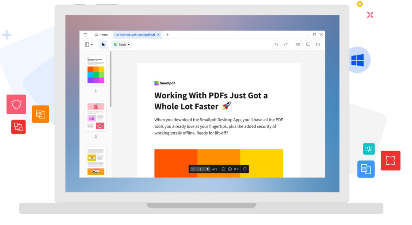
Task: Click the Windows logo icon
Action: click(x=357, y=60)
